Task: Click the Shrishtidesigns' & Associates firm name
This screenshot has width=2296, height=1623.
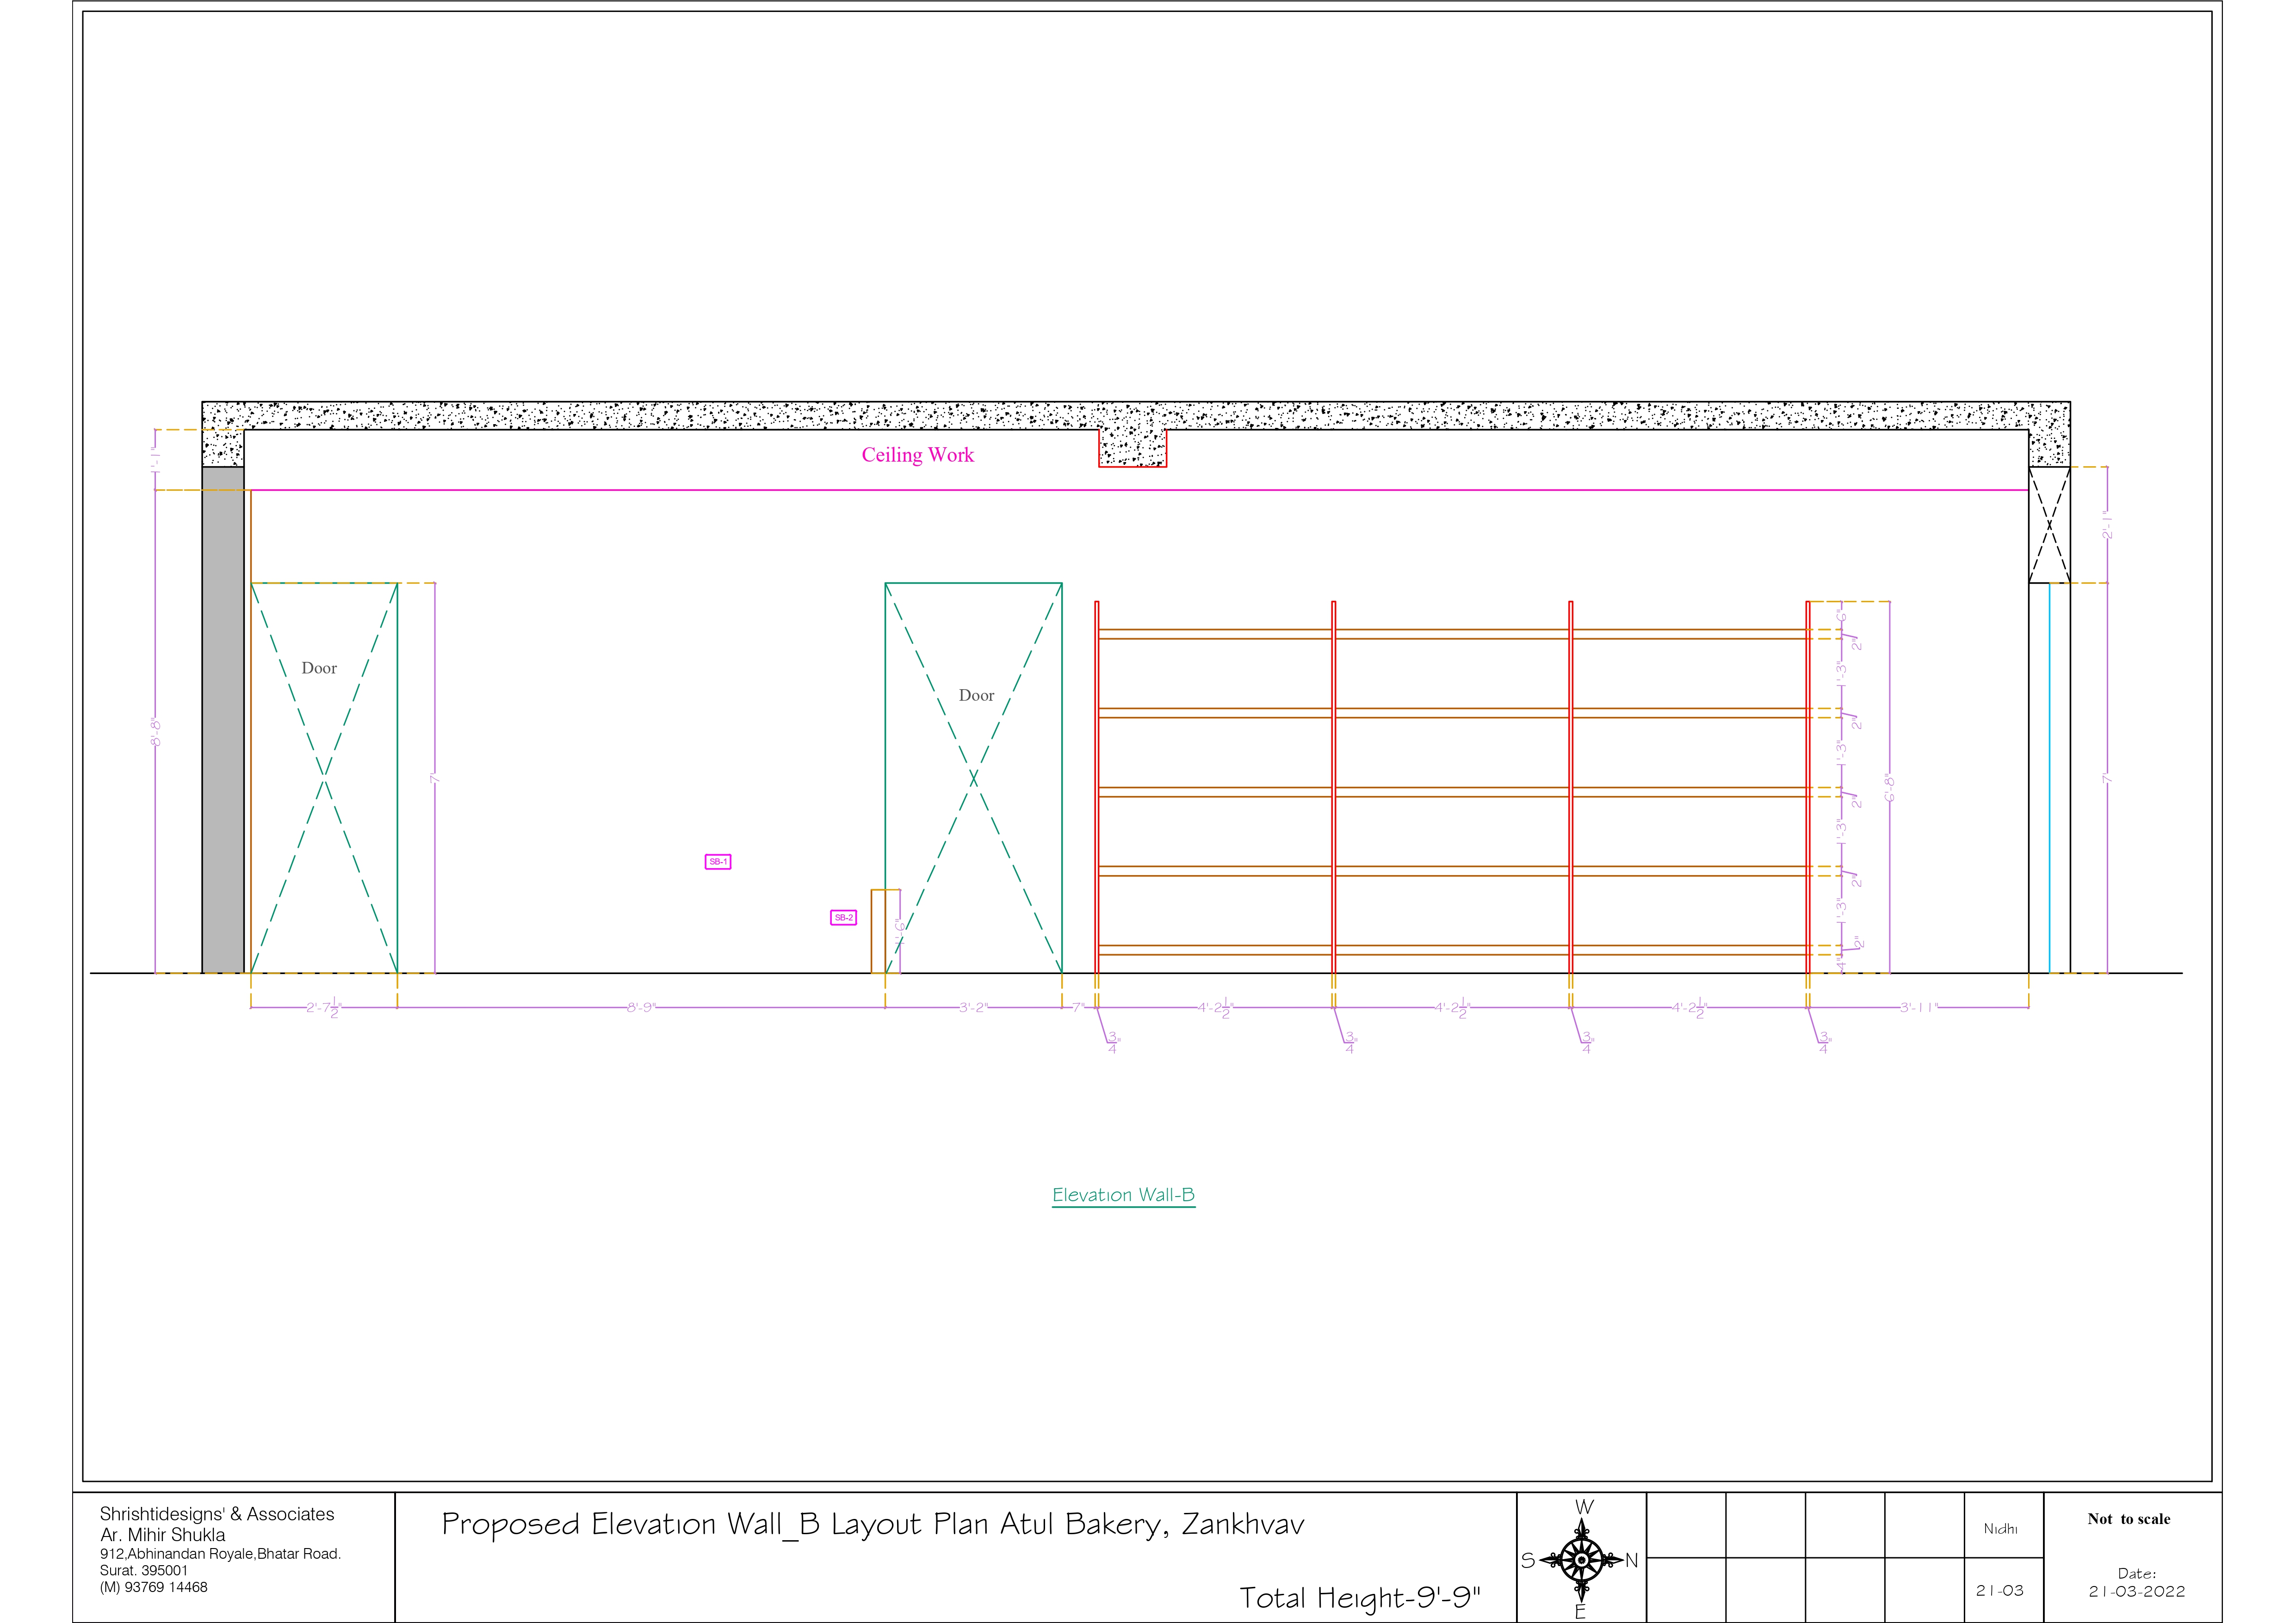Action: [217, 1514]
